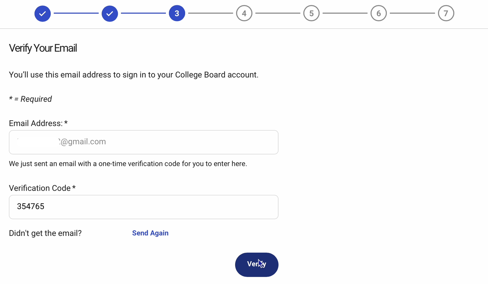Screen dimensions: 488x284
Task: Click into the Verification Code field
Action: (x=143, y=207)
